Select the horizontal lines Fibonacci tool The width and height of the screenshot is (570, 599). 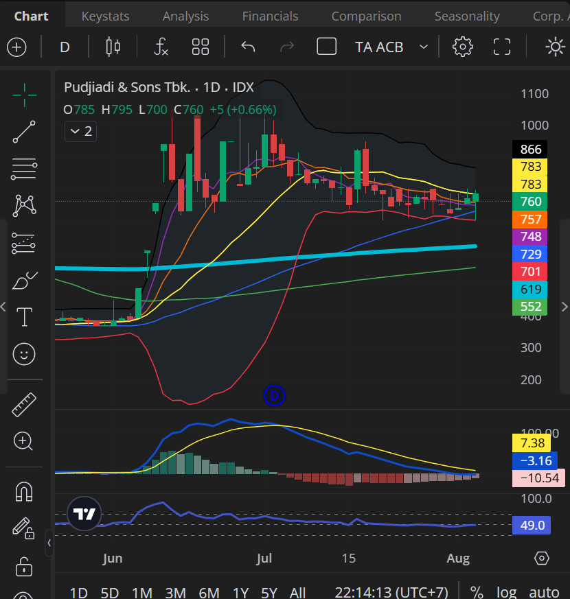(24, 169)
